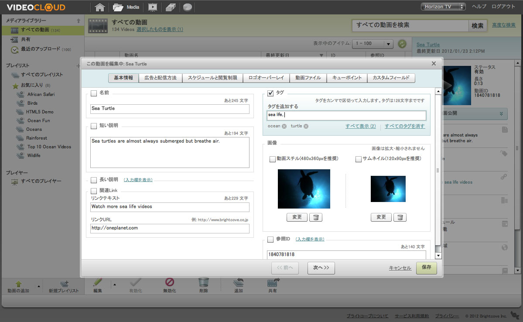Viewport: 523px width, 322px height.
Task: Toggle the サムネイル checkbox
Action: pyautogui.click(x=359, y=159)
